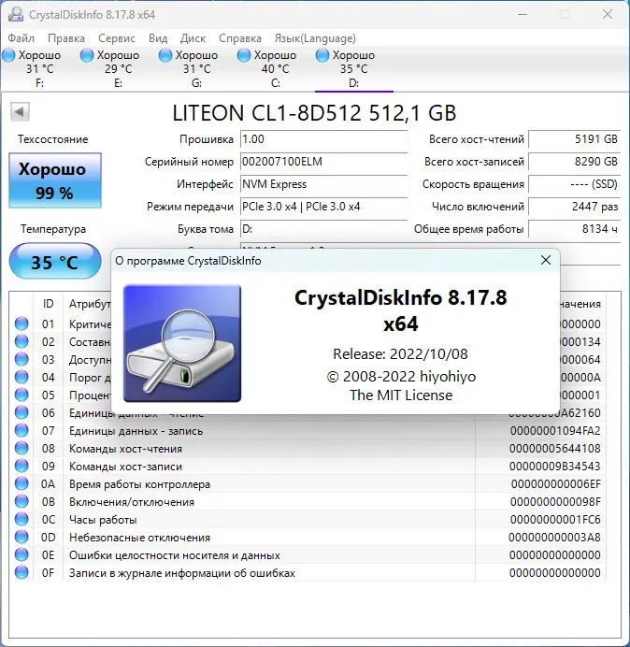Click the power-on hours value 8134 ч
Screen dimensions: 630x647
(574, 229)
